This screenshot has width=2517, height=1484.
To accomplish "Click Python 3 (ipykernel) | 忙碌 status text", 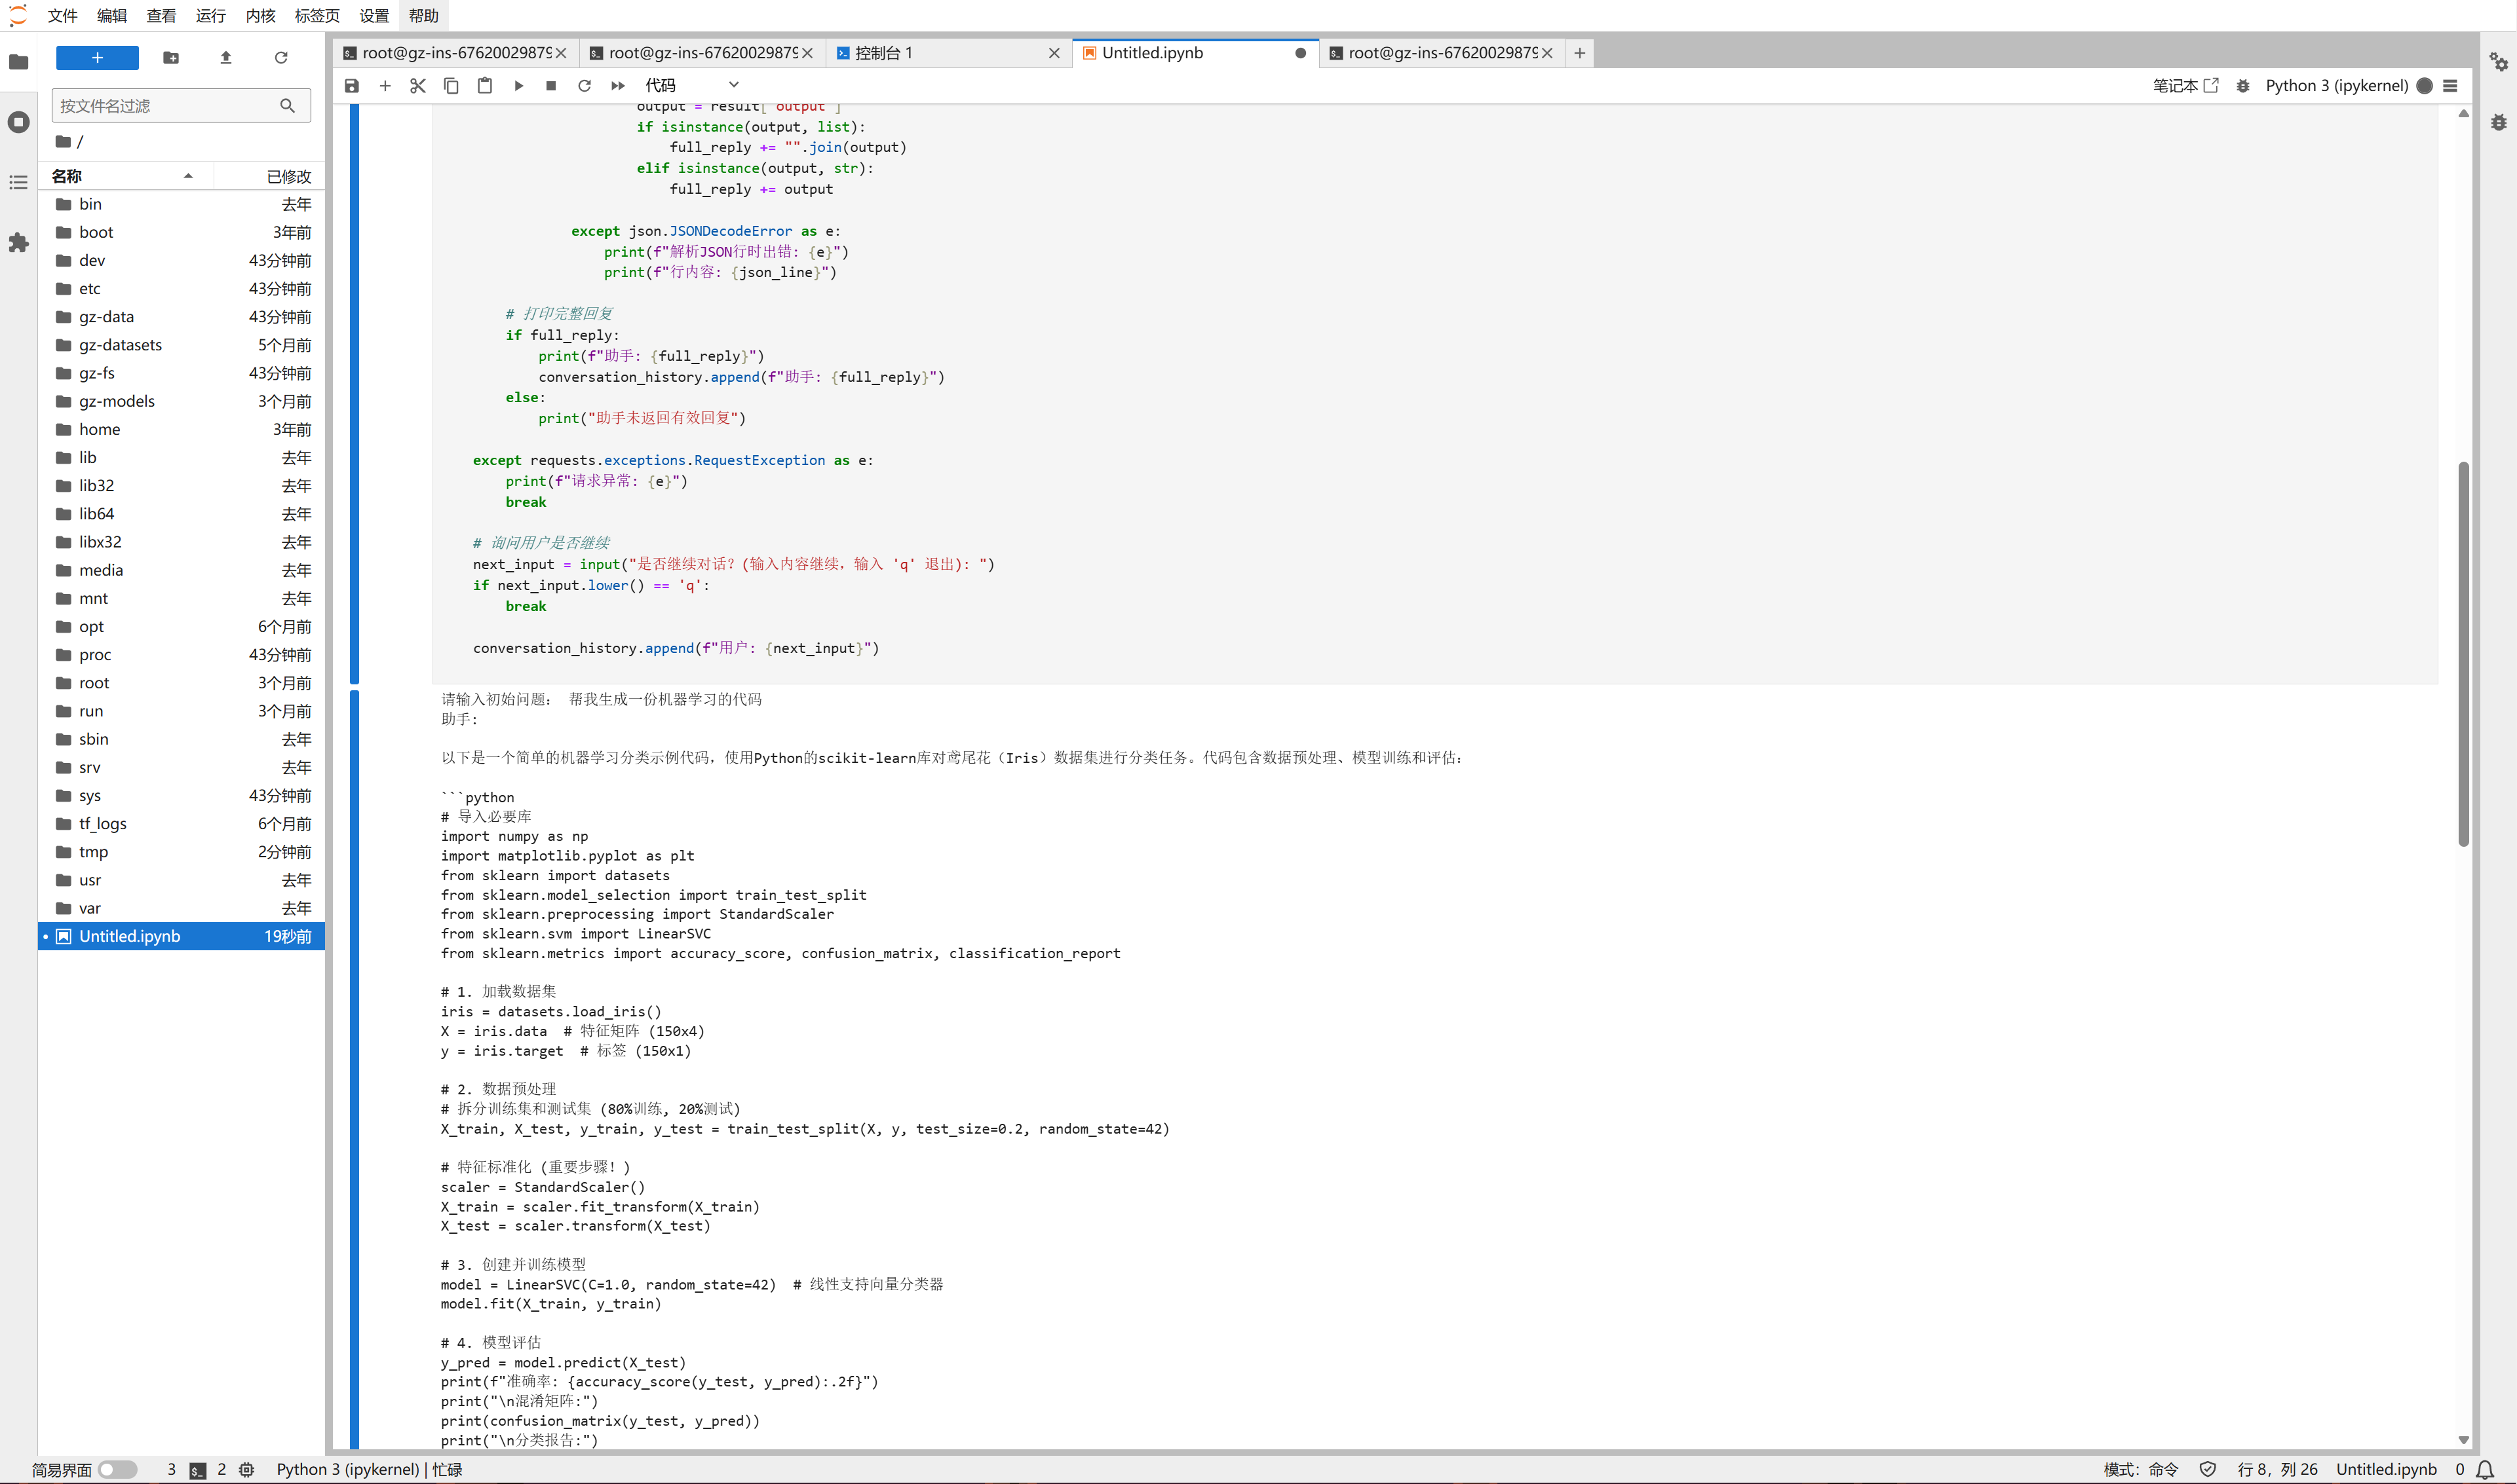I will pyautogui.click(x=369, y=1469).
